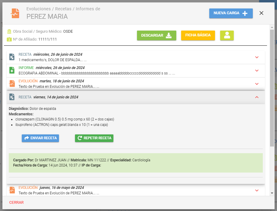Click REPETIR RECETA to repeat prescription
Viewport: 277px width, 211px height.
[94, 138]
